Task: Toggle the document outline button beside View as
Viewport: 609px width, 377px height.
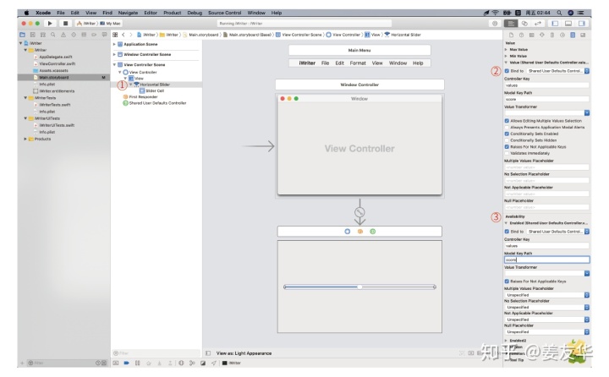Action: (208, 353)
